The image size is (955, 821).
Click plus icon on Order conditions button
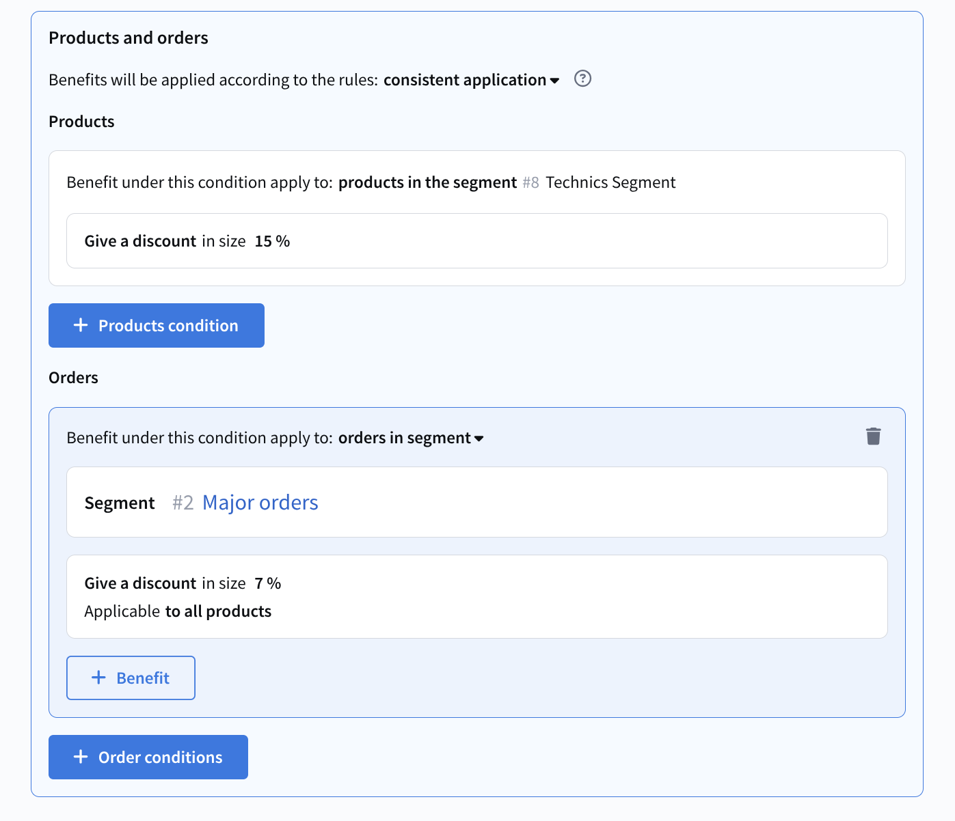[x=81, y=757]
